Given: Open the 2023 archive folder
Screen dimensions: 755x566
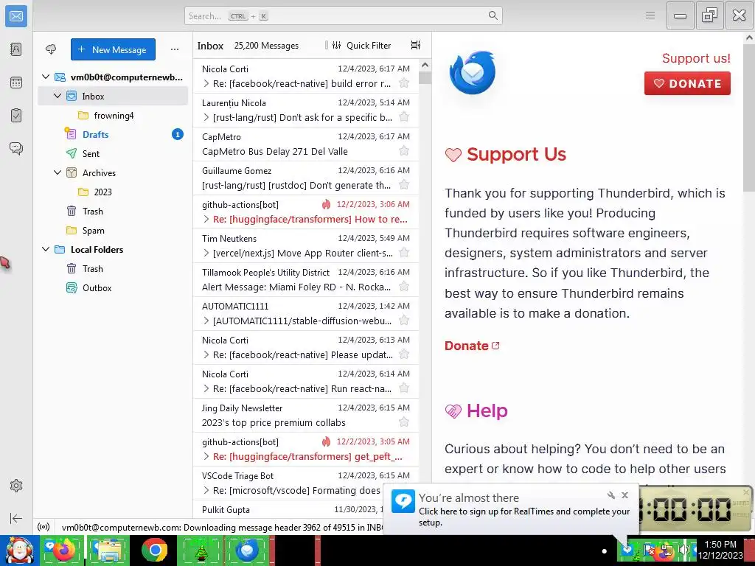Looking at the screenshot, I should tap(113, 192).
